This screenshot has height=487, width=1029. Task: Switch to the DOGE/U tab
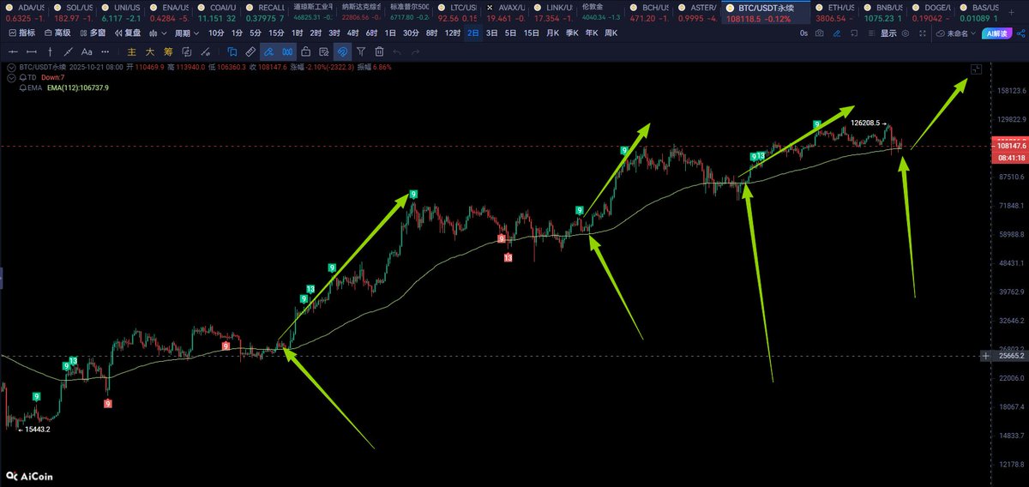point(933,12)
